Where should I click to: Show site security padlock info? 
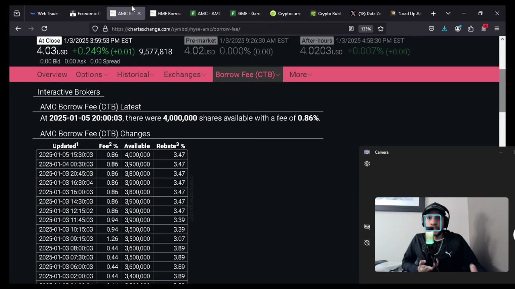(105, 29)
